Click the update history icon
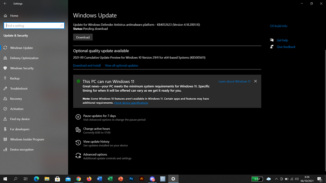Viewport: 326px width, 183px height. 78,143
